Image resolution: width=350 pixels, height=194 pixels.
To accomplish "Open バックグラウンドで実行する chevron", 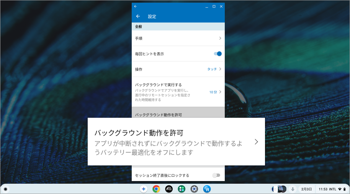I will [x=220, y=92].
